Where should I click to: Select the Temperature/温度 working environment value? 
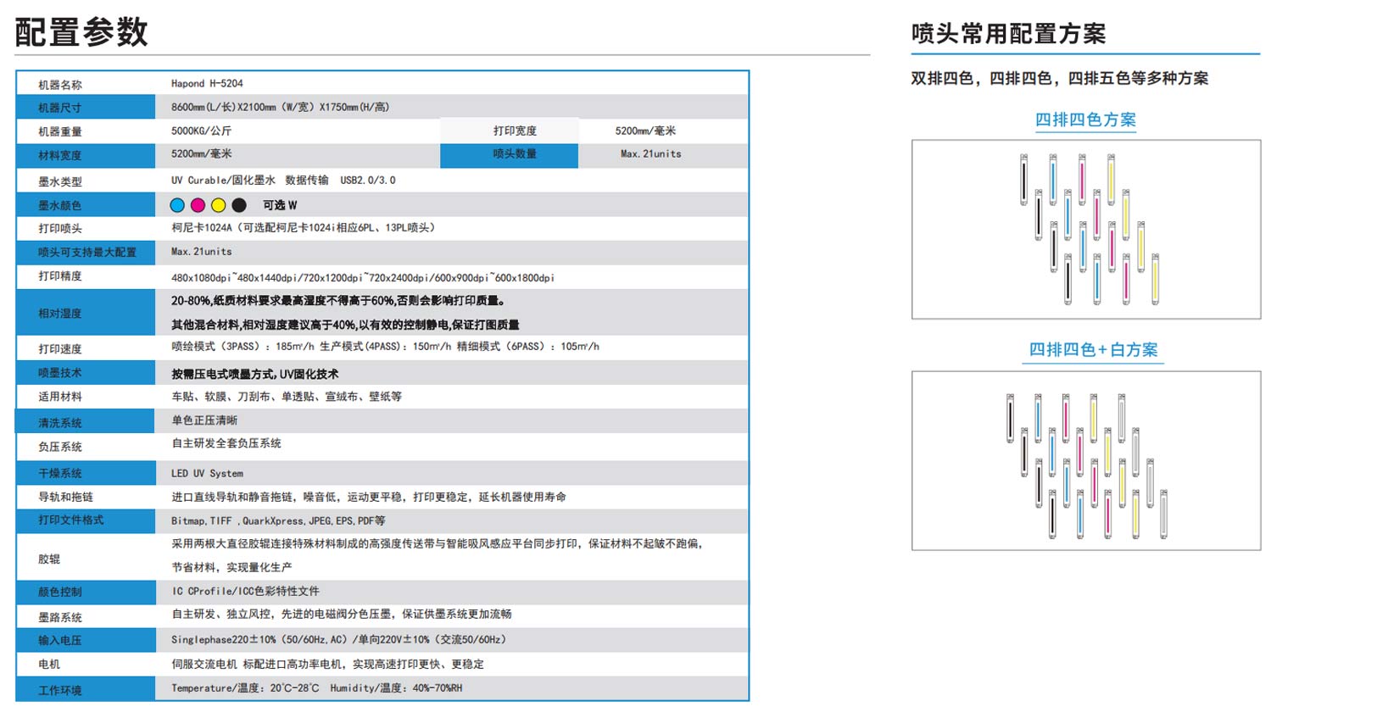point(317,688)
